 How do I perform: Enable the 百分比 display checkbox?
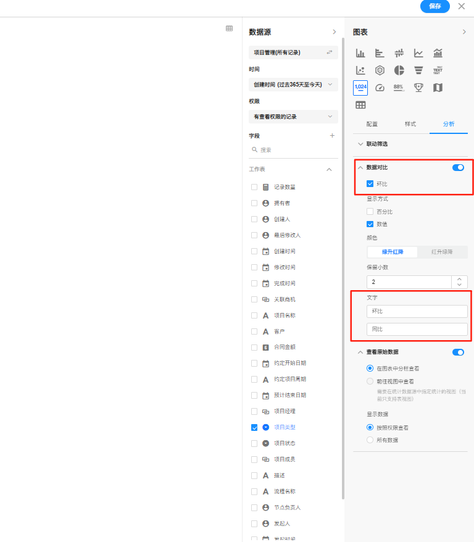(370, 212)
